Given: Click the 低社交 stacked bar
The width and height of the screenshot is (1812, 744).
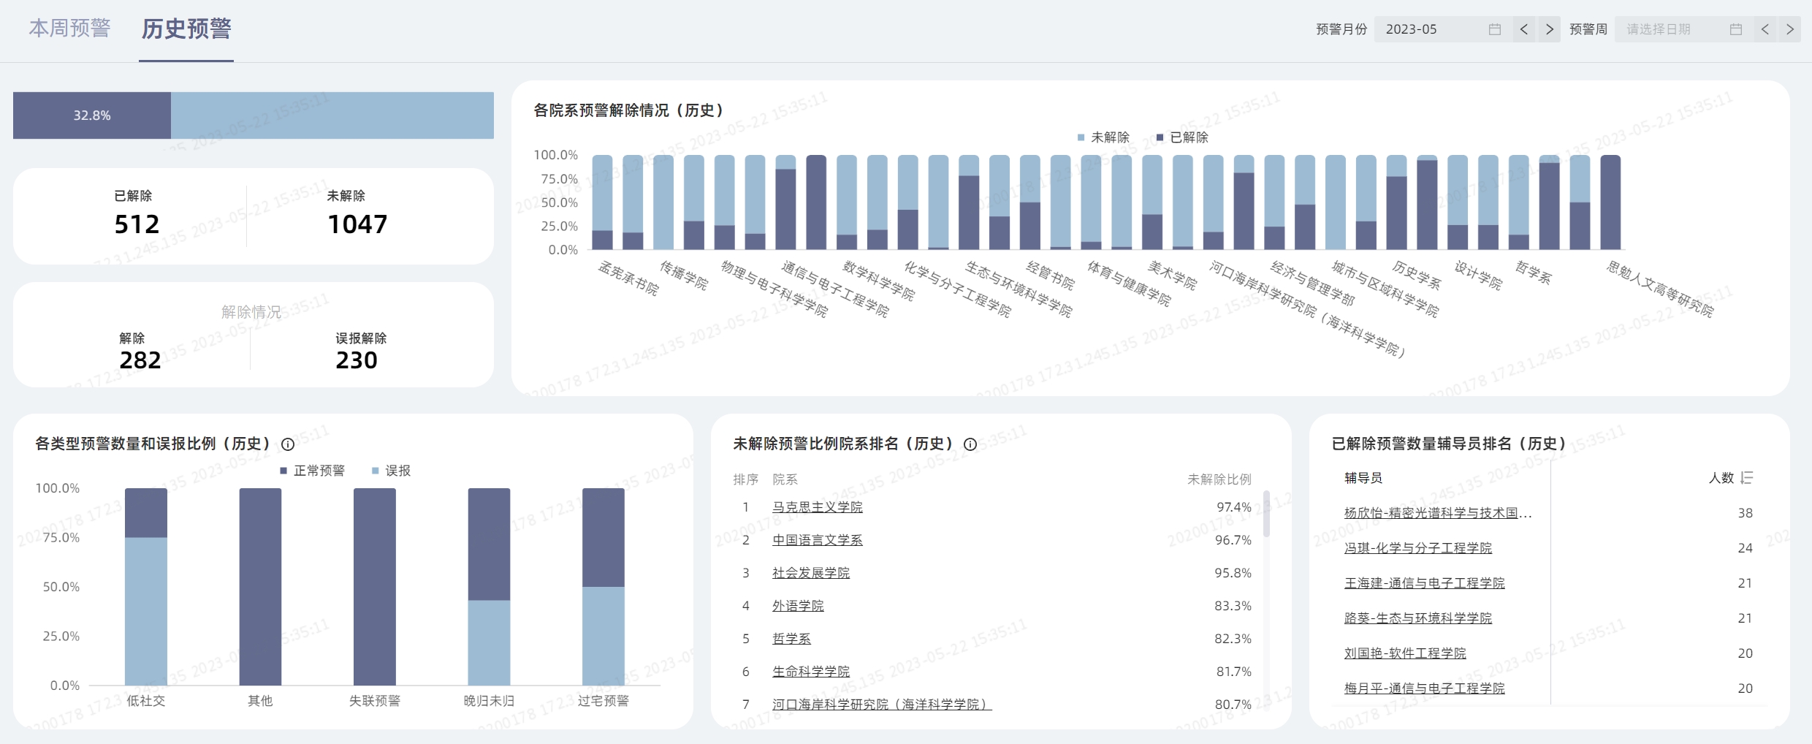Looking at the screenshot, I should click(146, 587).
